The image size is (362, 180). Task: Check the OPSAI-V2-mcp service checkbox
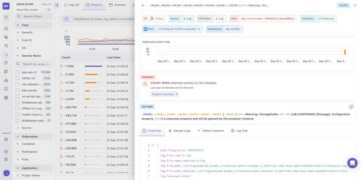tap(17, 108)
